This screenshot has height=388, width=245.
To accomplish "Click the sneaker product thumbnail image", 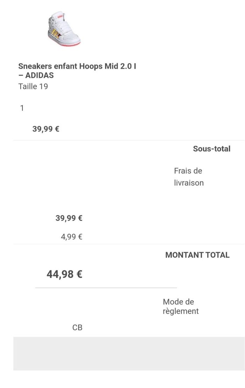I will (64, 28).
